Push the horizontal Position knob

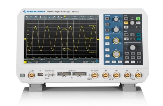[116, 19]
